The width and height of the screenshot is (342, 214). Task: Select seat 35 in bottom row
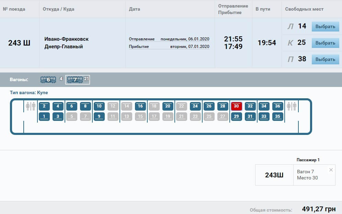tap(277, 116)
